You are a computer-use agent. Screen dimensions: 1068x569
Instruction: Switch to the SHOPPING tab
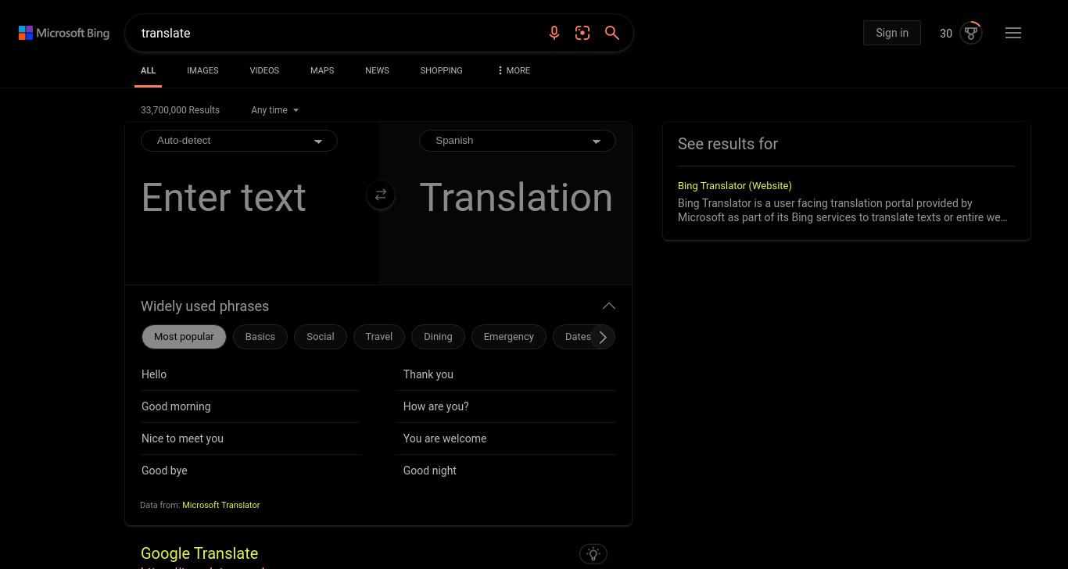point(441,70)
